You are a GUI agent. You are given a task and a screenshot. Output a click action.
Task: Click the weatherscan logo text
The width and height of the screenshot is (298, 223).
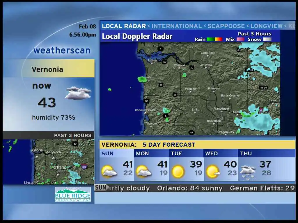point(62,51)
